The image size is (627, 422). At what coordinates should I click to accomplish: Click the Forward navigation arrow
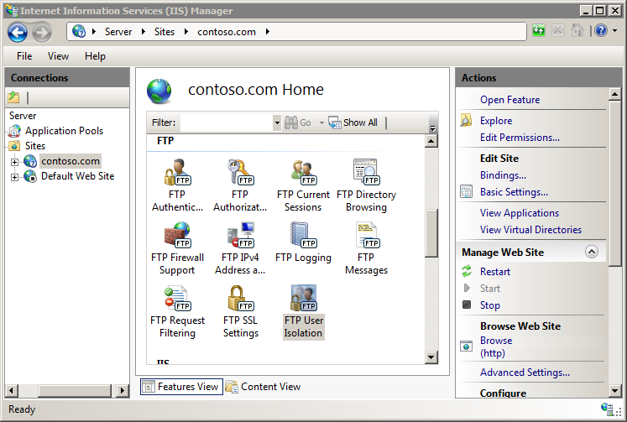click(x=42, y=33)
